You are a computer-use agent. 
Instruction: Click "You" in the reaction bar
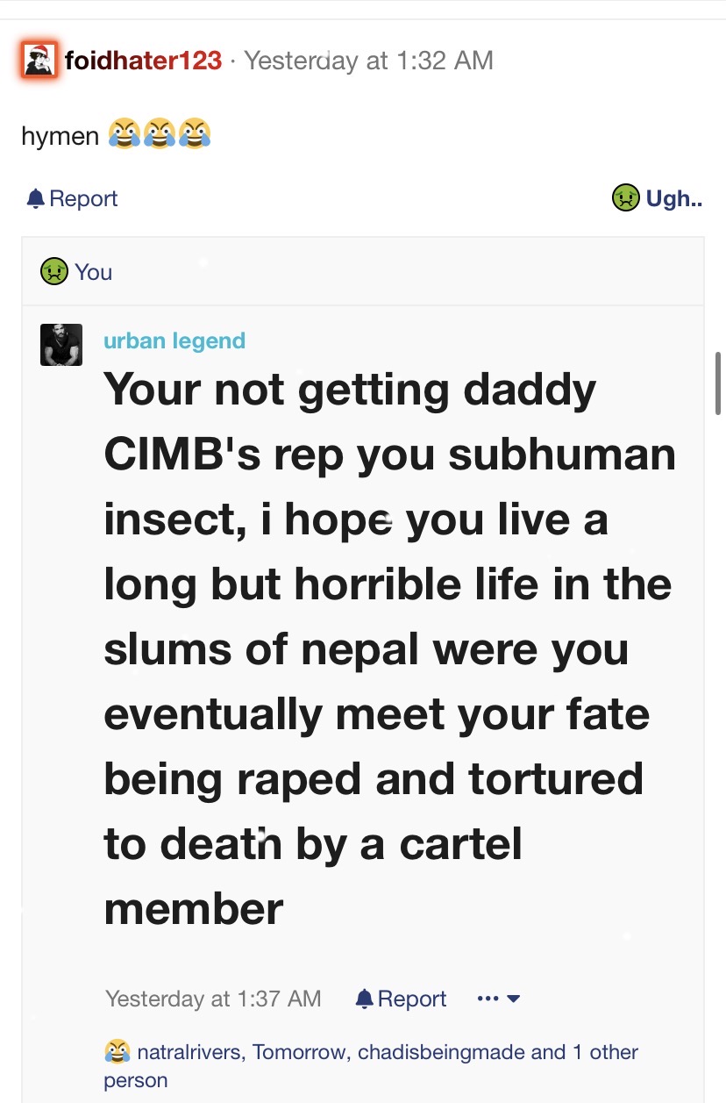(x=94, y=272)
